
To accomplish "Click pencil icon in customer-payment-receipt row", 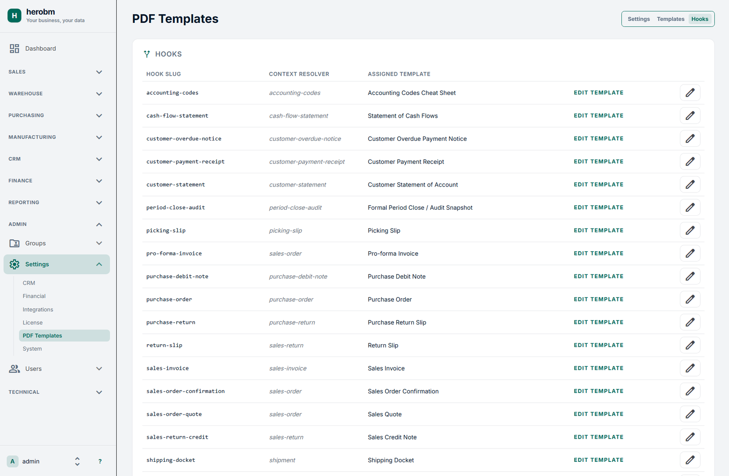I will 690,161.
